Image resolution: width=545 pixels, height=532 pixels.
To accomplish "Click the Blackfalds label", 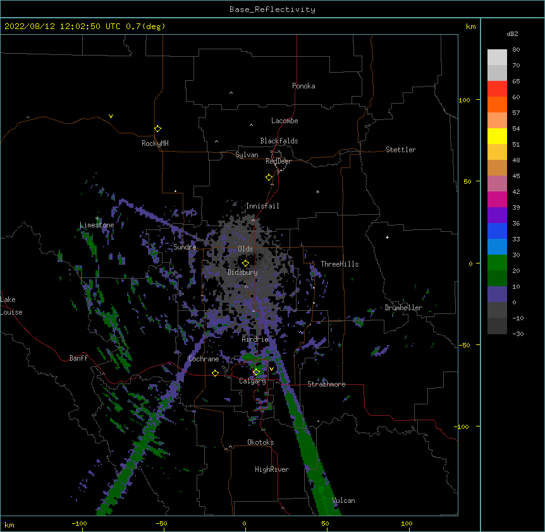I will 279,141.
